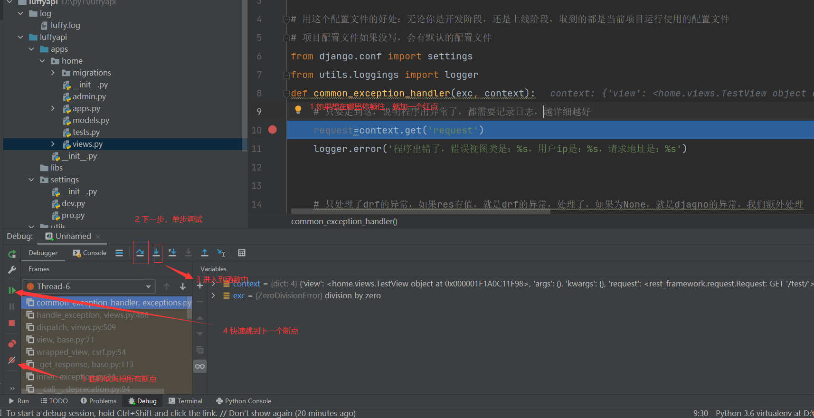The image size is (814, 418).
Task: Close the Unnamed debug tab
Action: (98, 236)
